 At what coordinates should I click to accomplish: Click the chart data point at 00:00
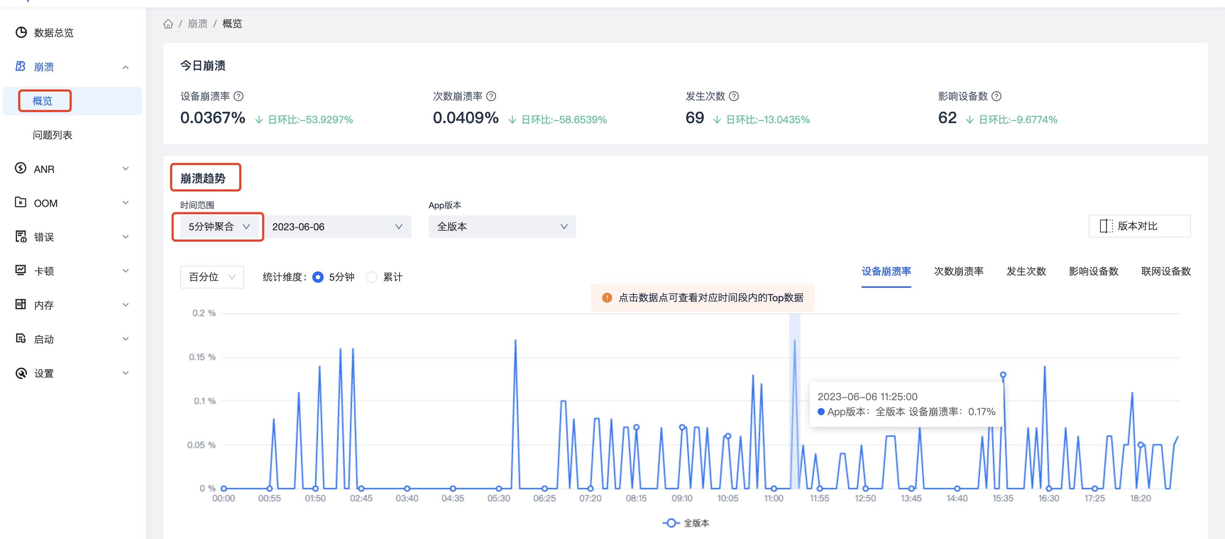coord(224,488)
